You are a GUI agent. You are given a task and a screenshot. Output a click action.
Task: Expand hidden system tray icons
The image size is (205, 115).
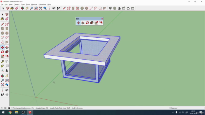point(173,112)
